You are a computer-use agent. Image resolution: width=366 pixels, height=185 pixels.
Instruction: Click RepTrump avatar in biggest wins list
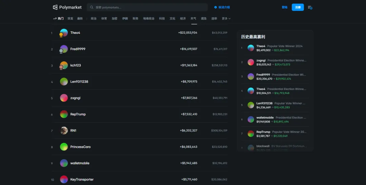tap(251, 134)
